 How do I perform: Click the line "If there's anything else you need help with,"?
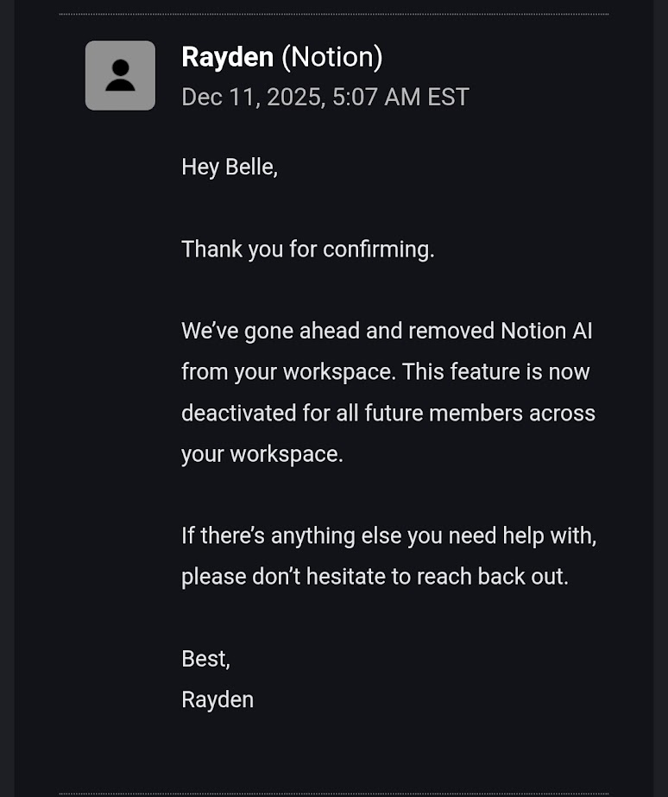coord(388,535)
